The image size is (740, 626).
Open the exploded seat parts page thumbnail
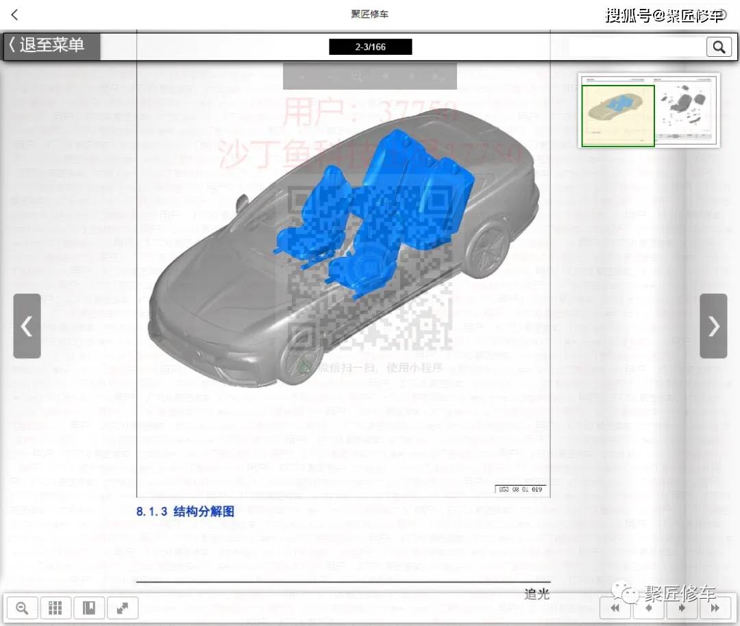coord(685,112)
